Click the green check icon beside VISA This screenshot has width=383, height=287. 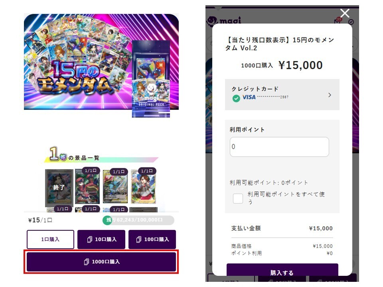pos(236,98)
